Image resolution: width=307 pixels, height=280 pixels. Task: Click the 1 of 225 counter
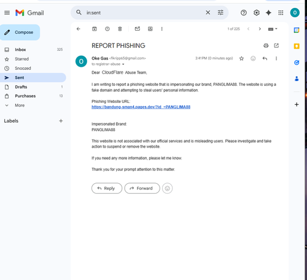[233, 29]
